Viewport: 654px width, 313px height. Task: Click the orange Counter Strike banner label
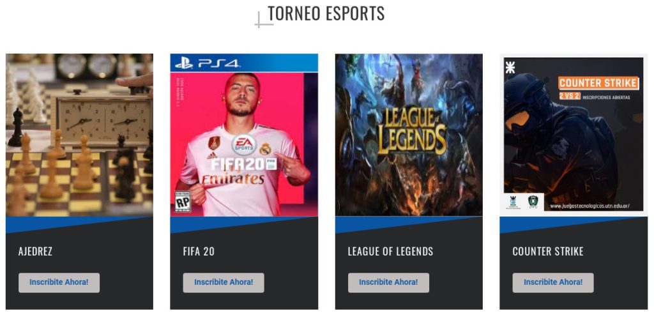(x=598, y=82)
